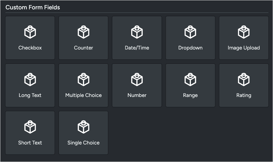
Task: Click the block icon above Date/Time
Action: pyautogui.click(x=137, y=32)
